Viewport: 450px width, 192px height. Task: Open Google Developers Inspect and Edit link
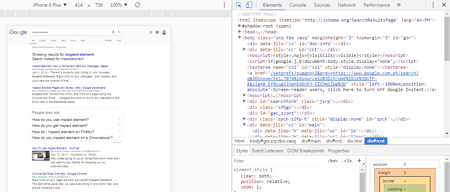coord(69,88)
